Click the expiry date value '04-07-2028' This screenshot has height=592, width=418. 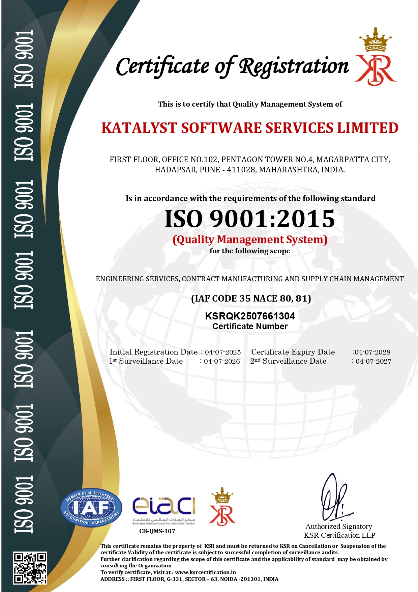click(372, 352)
